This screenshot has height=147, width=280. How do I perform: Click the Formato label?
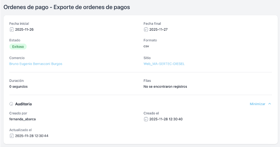point(150,40)
